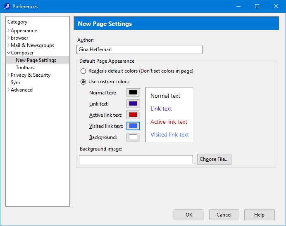The width and height of the screenshot is (286, 226).
Task: Click Choose File for background image
Action: 214,159
